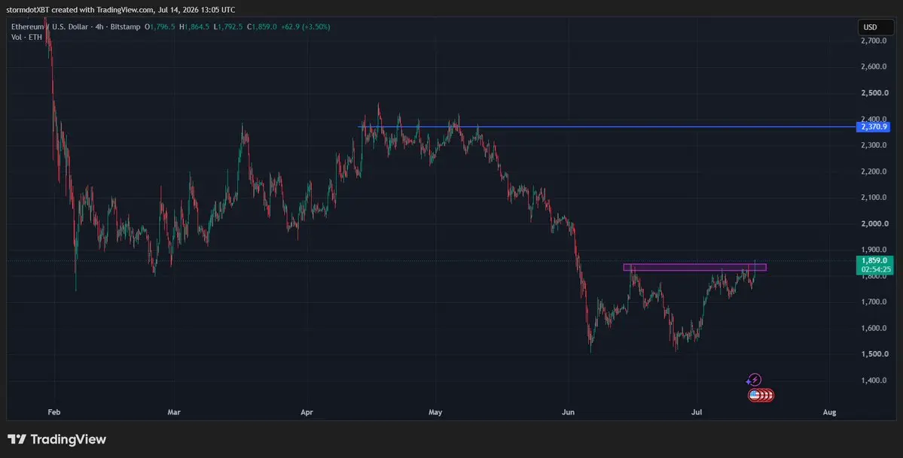Click the Jun label on time axis
903x458 pixels.
[x=569, y=412]
